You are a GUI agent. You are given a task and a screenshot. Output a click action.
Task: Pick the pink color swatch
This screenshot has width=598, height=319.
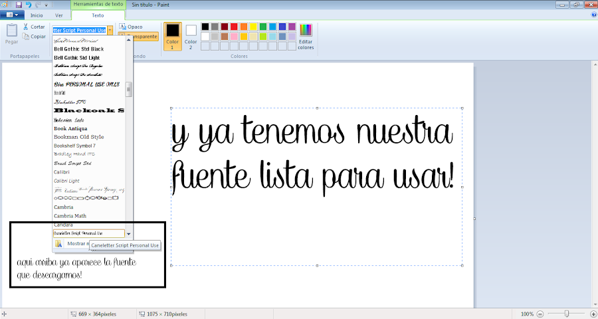click(x=234, y=37)
